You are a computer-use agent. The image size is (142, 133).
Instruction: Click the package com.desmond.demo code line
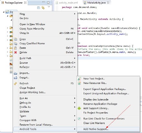(x=79, y=7)
